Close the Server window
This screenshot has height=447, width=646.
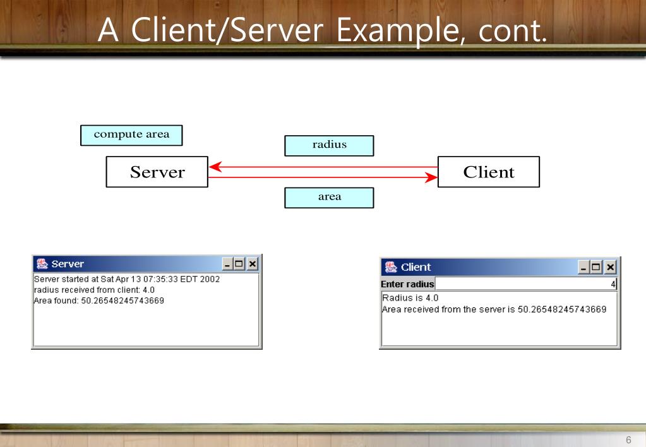point(253,264)
